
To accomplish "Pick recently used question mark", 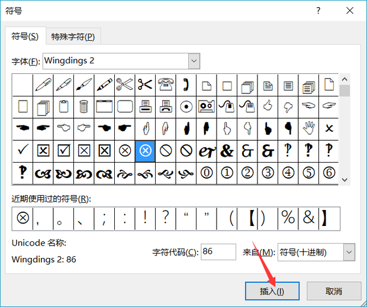I will [166, 219].
